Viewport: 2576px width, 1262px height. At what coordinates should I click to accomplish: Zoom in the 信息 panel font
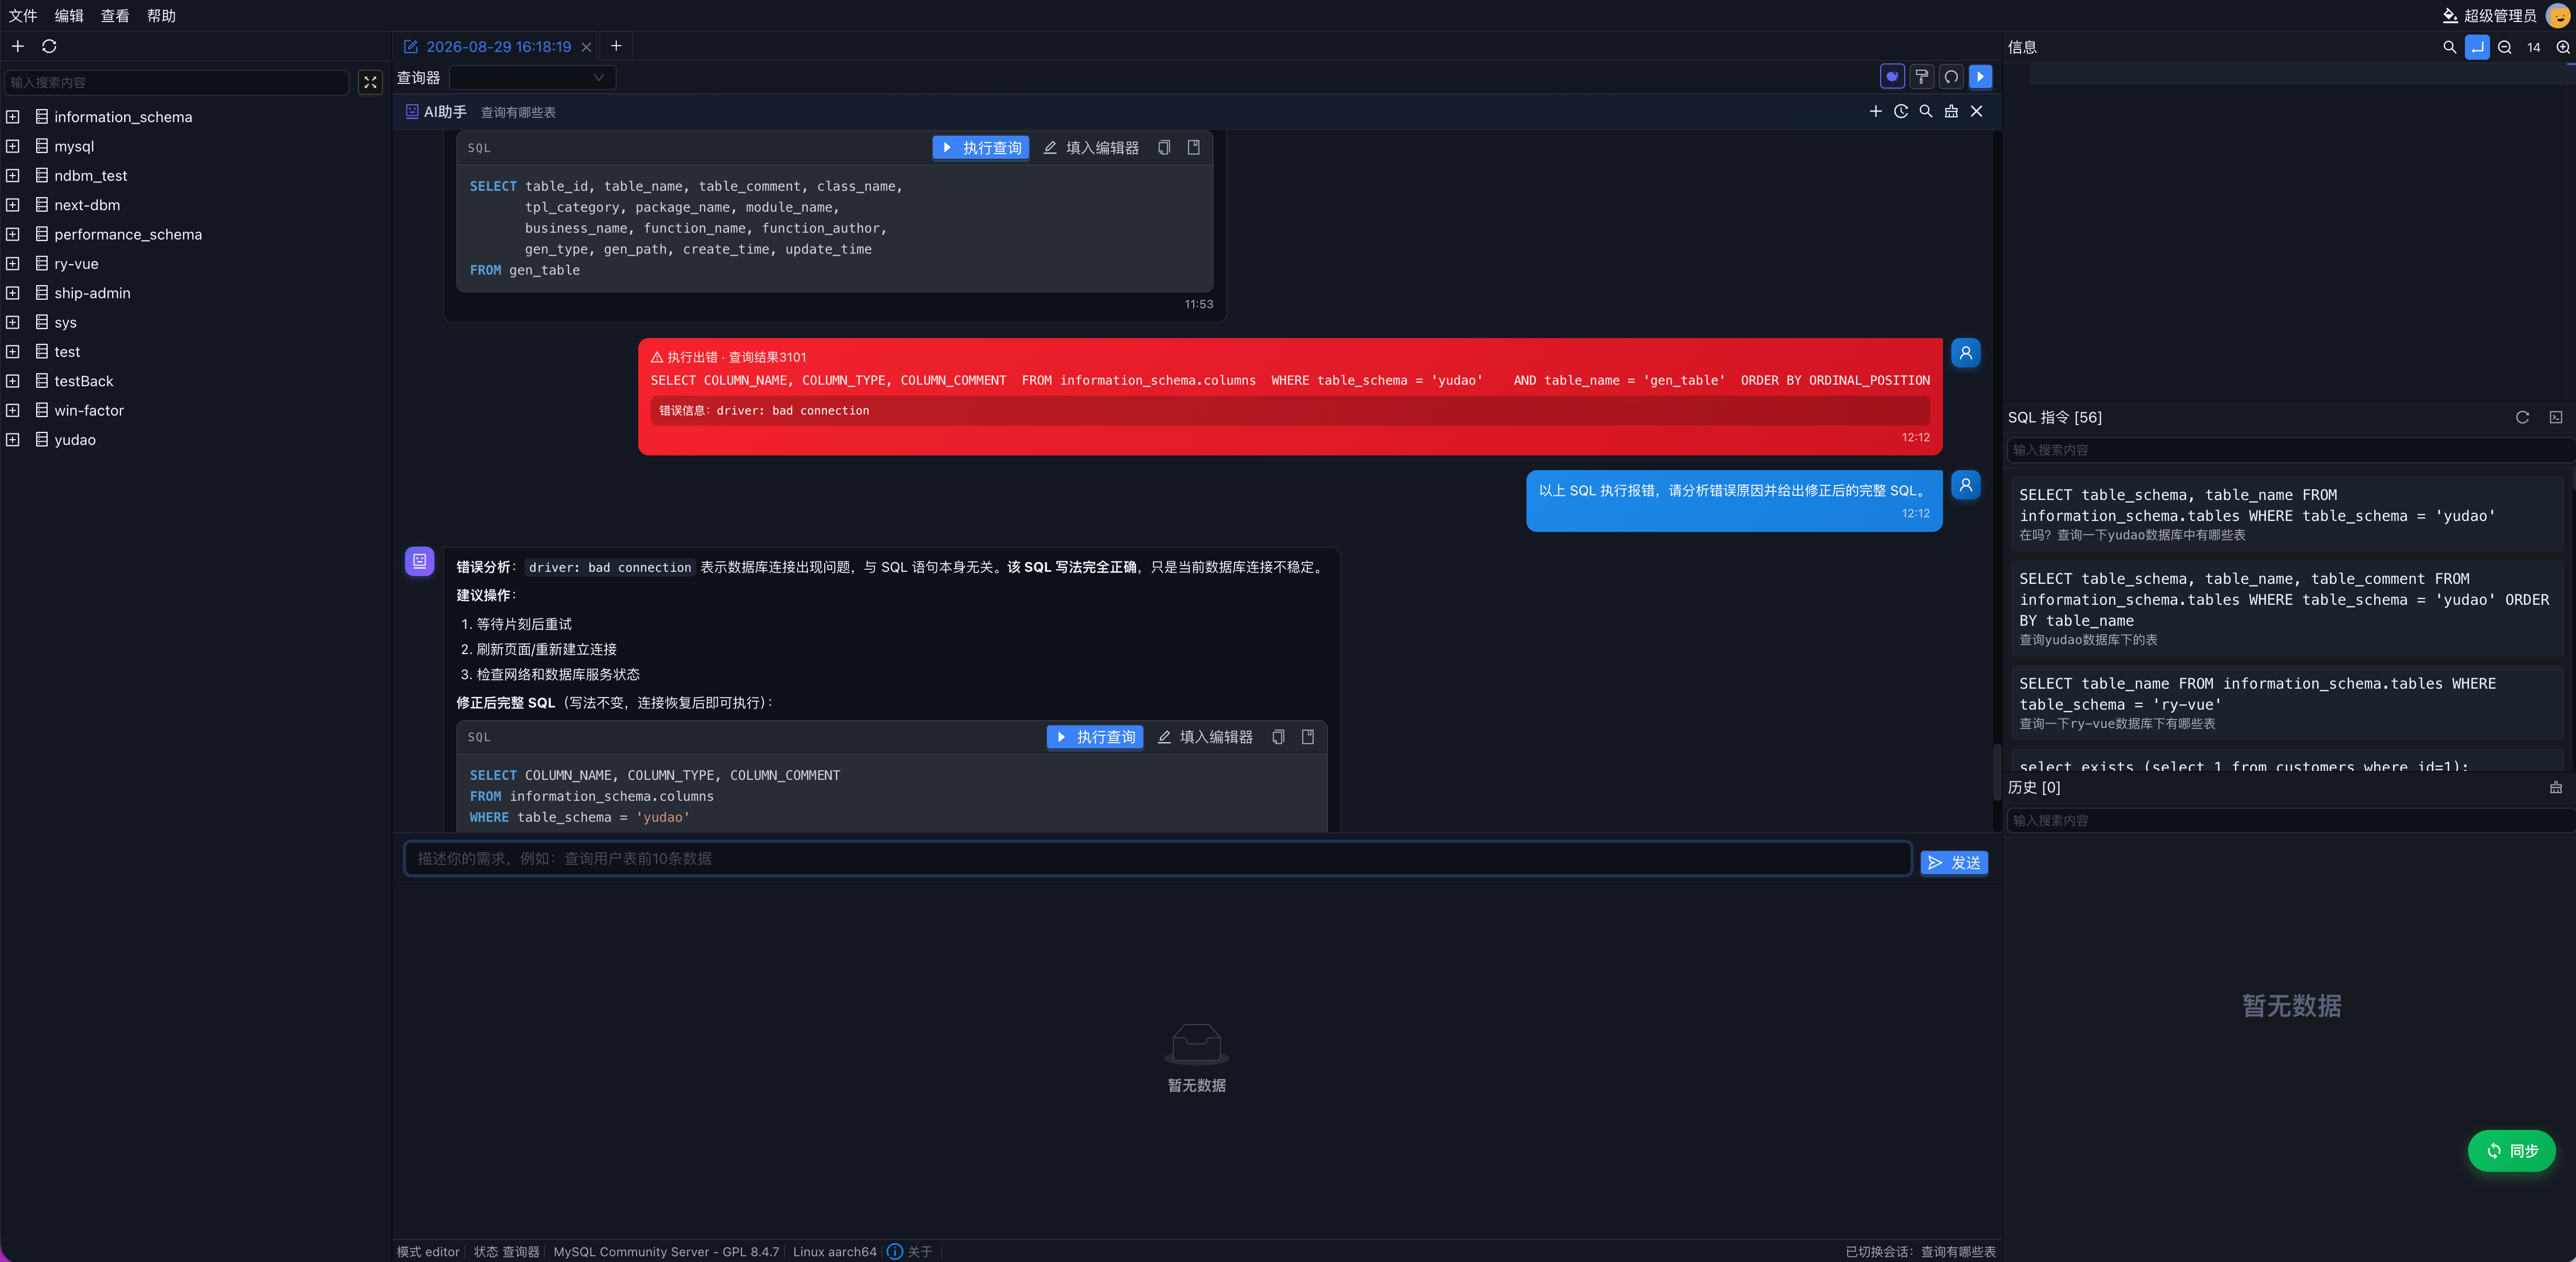2563,47
